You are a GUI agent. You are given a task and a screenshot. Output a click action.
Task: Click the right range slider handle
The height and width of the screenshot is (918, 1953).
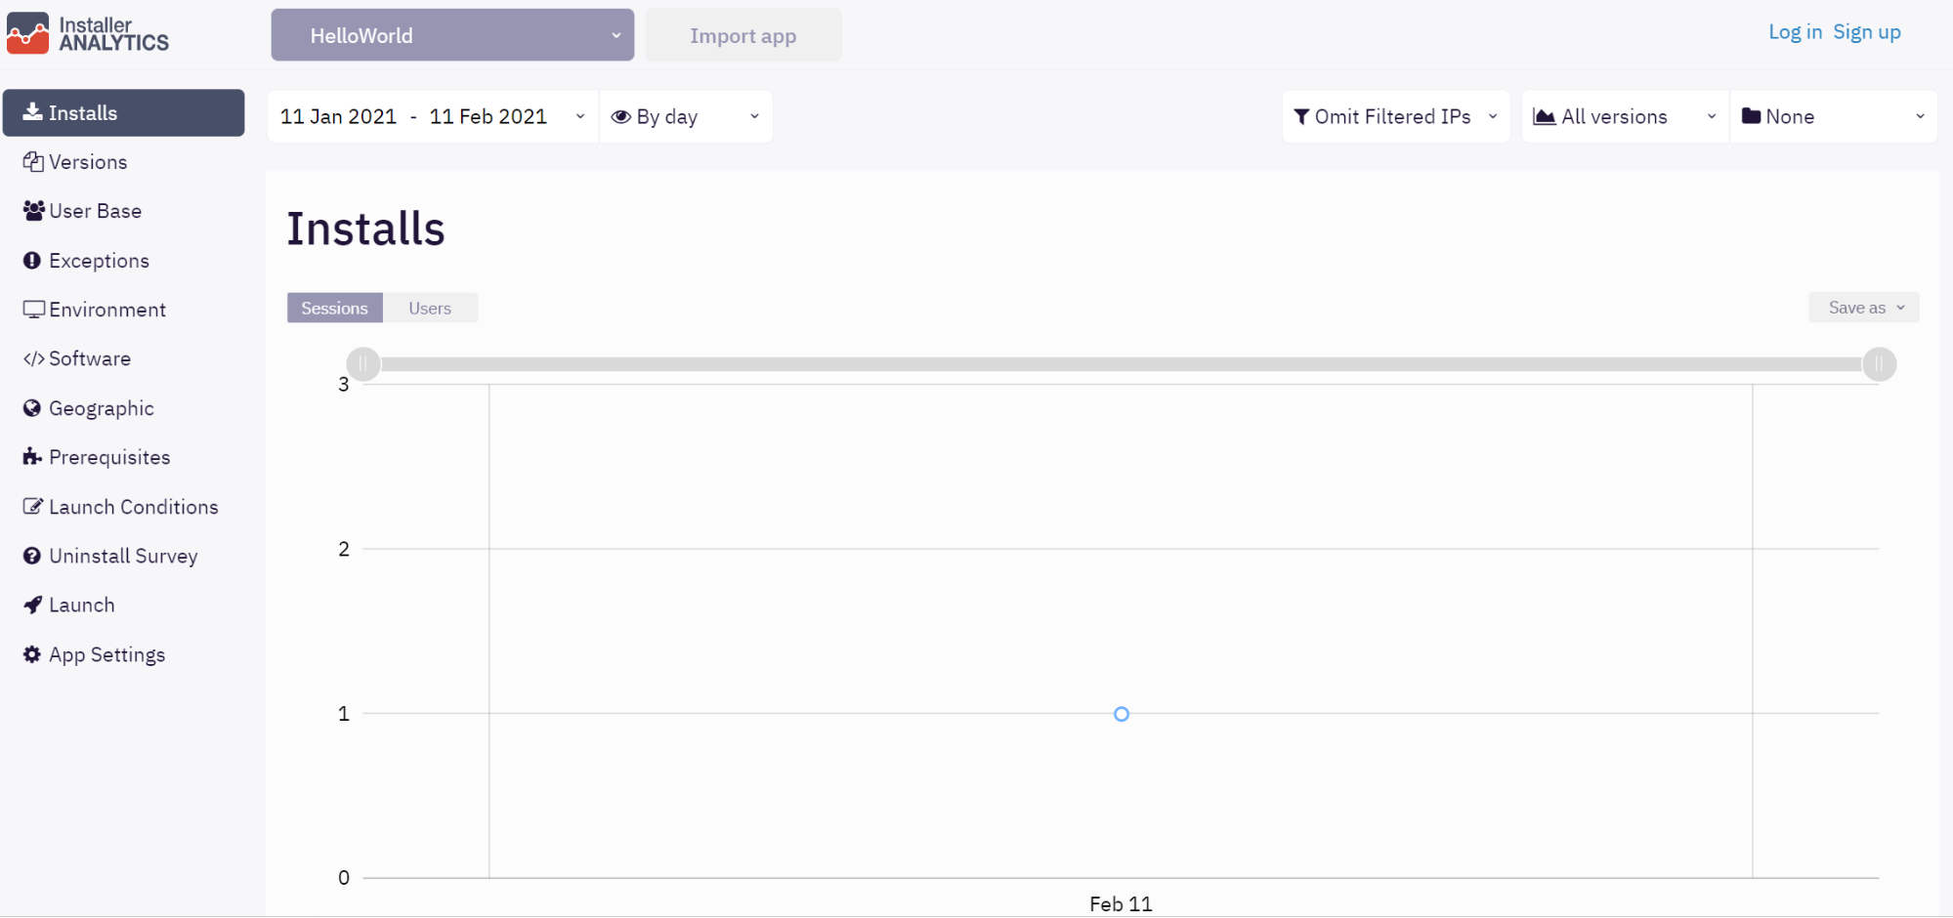tap(1879, 364)
